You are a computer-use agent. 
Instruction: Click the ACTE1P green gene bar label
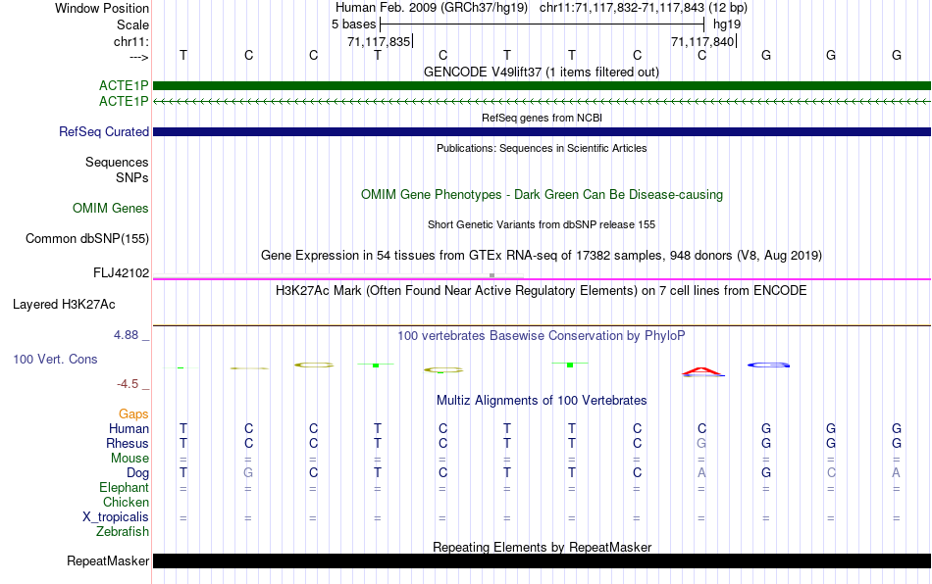coord(124,85)
